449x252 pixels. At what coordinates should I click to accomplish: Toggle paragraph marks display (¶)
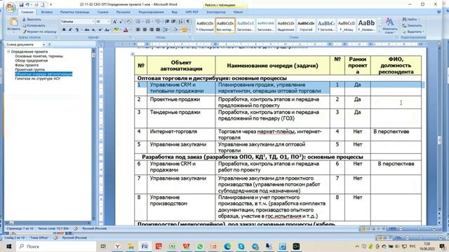188,22
